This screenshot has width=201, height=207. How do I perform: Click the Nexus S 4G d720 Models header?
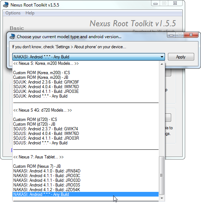click(x=86, y=110)
